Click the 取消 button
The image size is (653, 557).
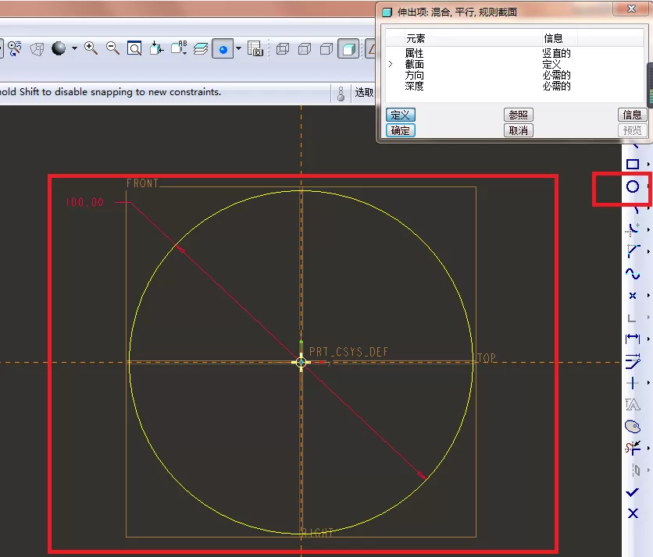pos(519,130)
